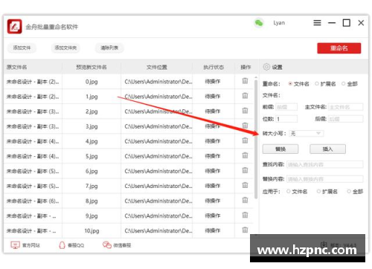The height and width of the screenshot is (269, 372).
Task: Click the 查找内容 search input field
Action: tap(325, 164)
